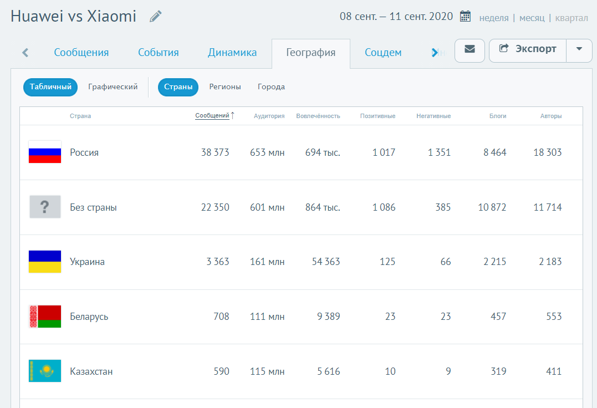Click the Russia flag icon

point(45,152)
